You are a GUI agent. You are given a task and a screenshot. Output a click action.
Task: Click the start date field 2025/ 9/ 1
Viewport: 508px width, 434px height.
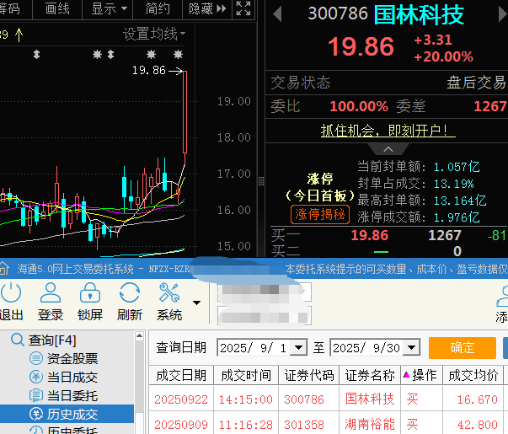click(x=254, y=348)
